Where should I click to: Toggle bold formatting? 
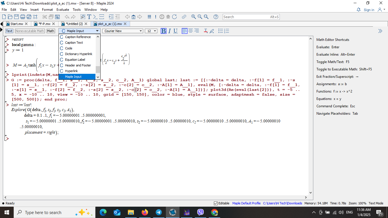tap(164, 31)
